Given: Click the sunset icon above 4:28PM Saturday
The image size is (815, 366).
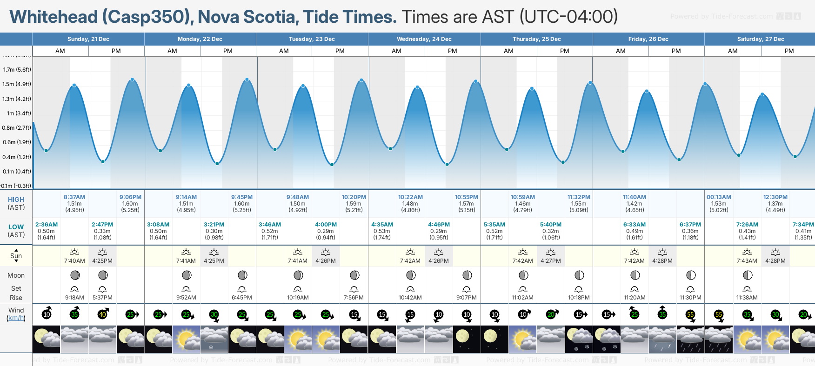Looking at the screenshot, I should coord(775,252).
